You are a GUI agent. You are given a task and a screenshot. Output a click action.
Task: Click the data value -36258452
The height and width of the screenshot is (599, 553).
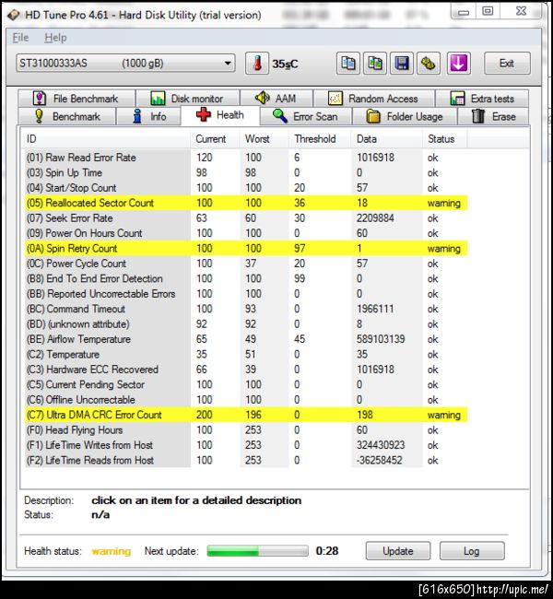coord(379,460)
